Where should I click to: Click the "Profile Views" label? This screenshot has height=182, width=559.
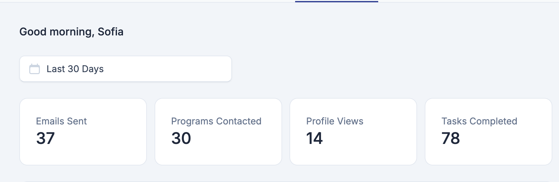point(335,121)
